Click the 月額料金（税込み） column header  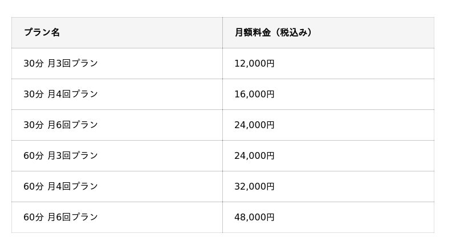tap(274, 32)
